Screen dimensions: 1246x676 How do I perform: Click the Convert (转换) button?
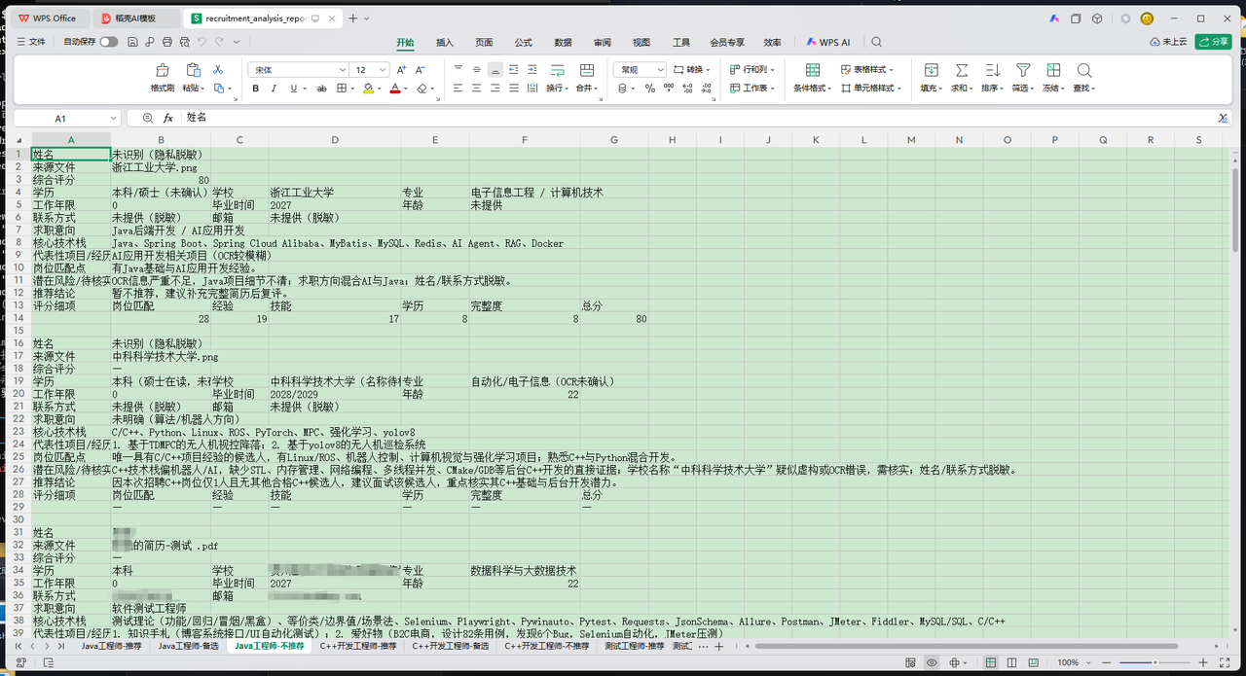[690, 70]
